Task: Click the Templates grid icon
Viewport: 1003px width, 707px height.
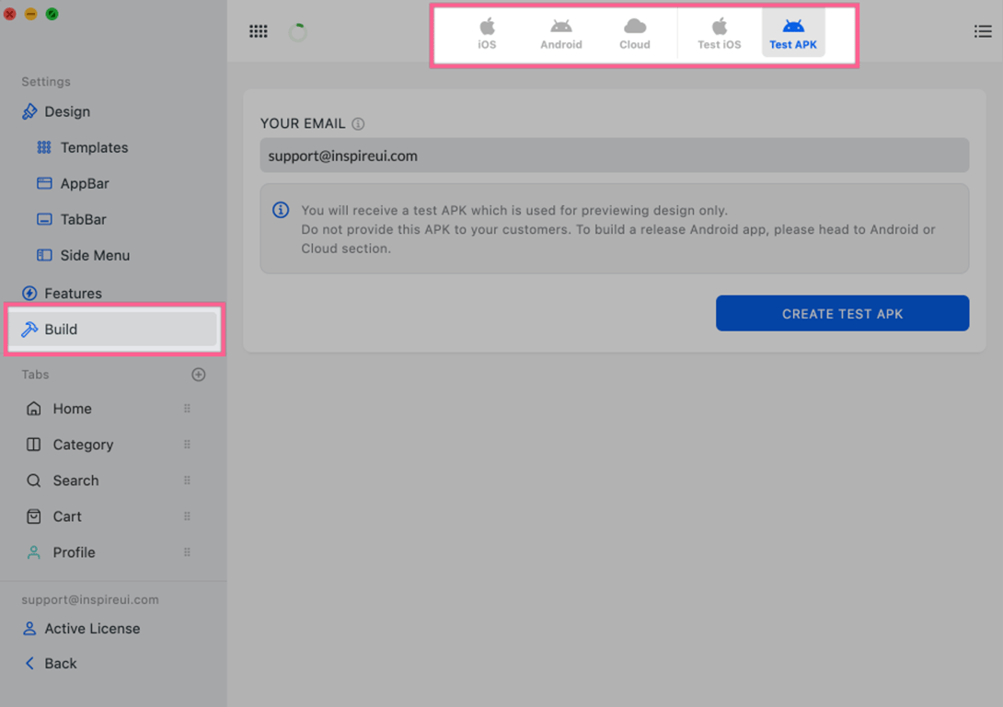Action: (44, 147)
